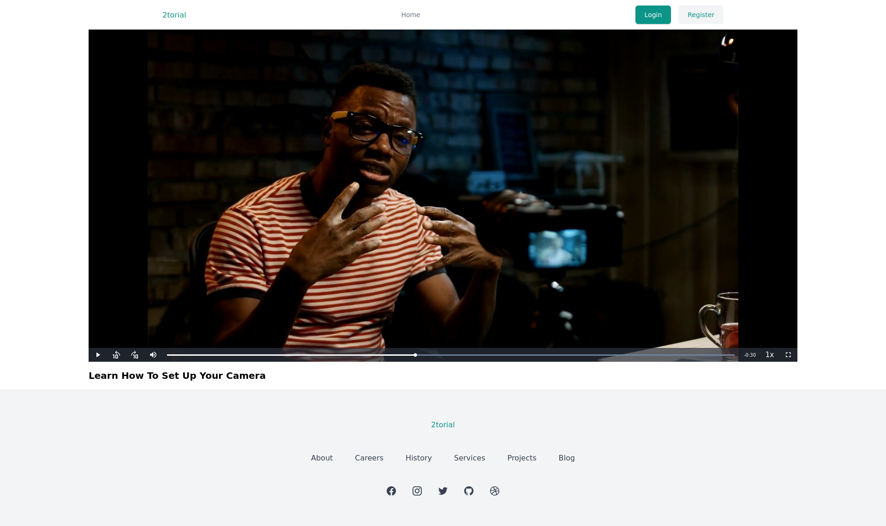The height and width of the screenshot is (526, 886).
Task: Open the History footer link
Action: [x=419, y=458]
